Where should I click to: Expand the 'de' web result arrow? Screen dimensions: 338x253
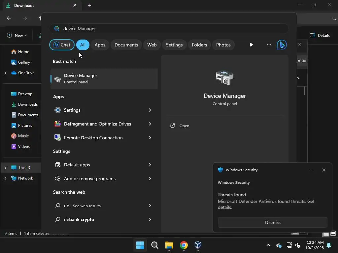[x=150, y=206]
